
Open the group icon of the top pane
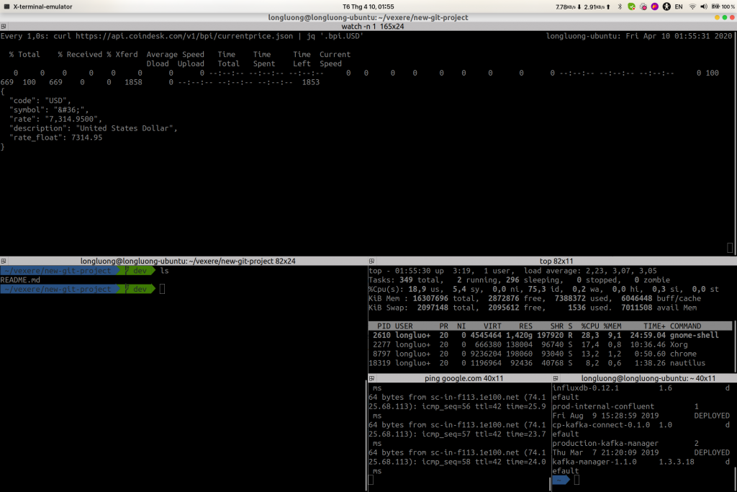point(371,261)
